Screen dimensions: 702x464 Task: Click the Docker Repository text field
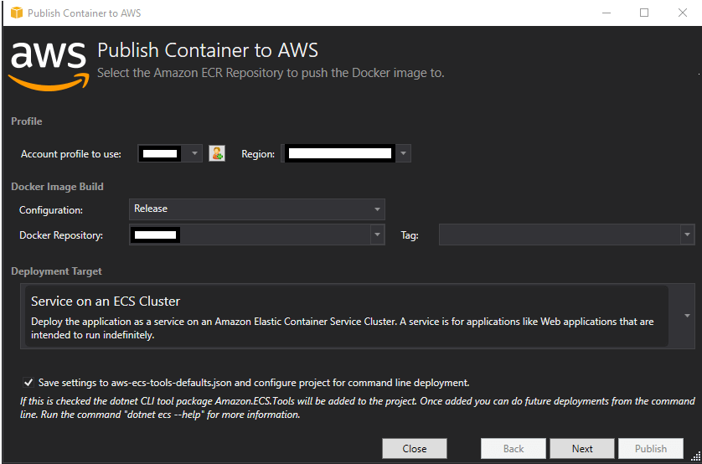coord(250,235)
